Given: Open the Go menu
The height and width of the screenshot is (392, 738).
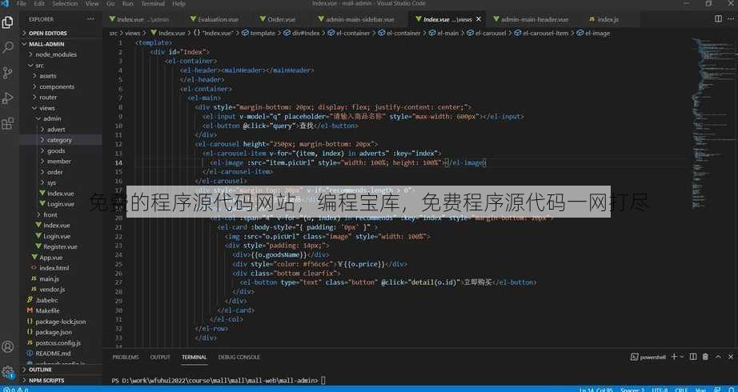Looking at the screenshot, I should pos(110,3).
